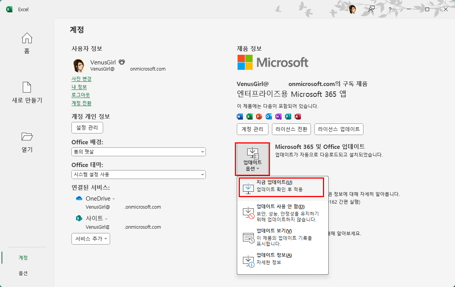Image resolution: width=455 pixels, height=287 pixels.
Task: Select the 계정 sidebar item
Action: [23, 258]
